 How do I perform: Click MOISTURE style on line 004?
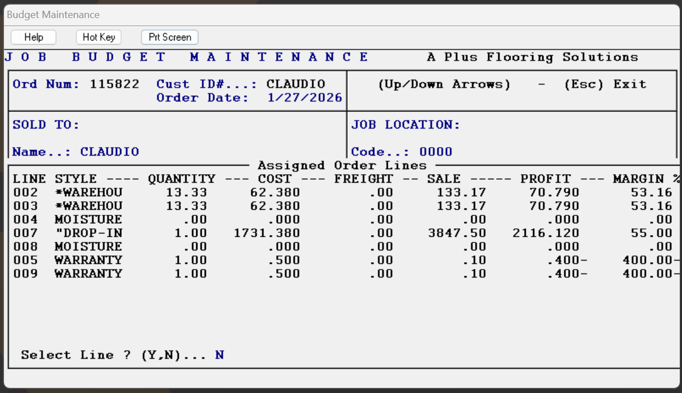pos(88,219)
